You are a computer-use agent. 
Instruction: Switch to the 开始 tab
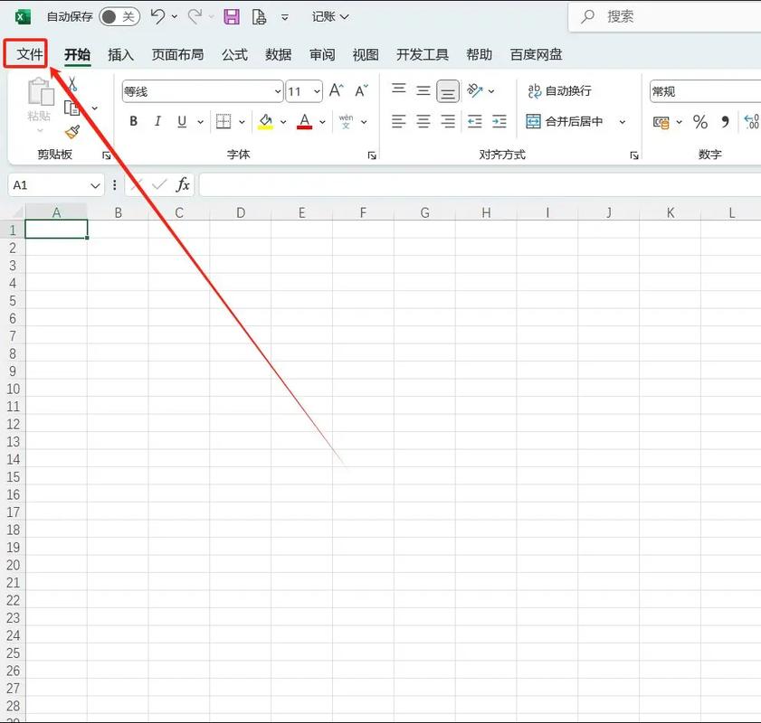tap(77, 54)
